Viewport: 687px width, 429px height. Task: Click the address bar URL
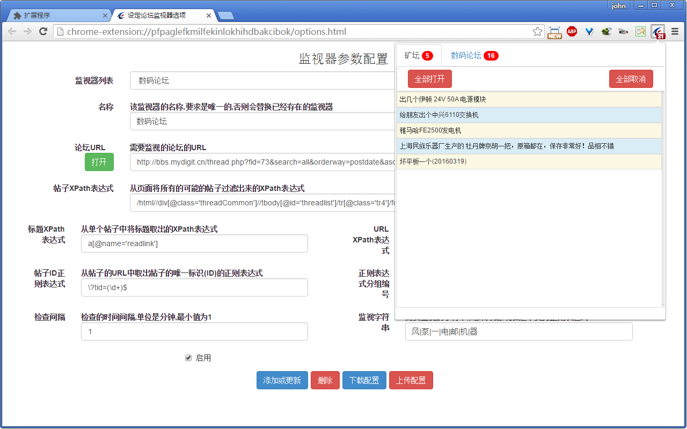click(207, 32)
